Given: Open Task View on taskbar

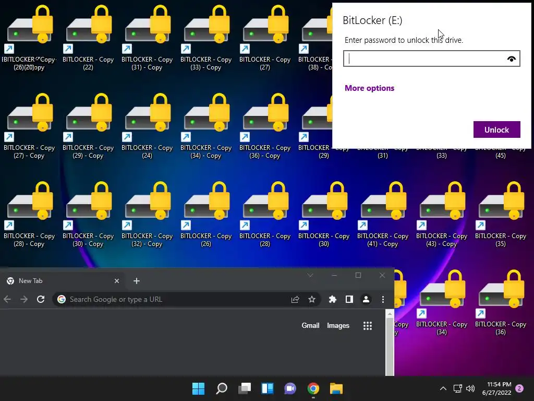Looking at the screenshot, I should click(245, 388).
